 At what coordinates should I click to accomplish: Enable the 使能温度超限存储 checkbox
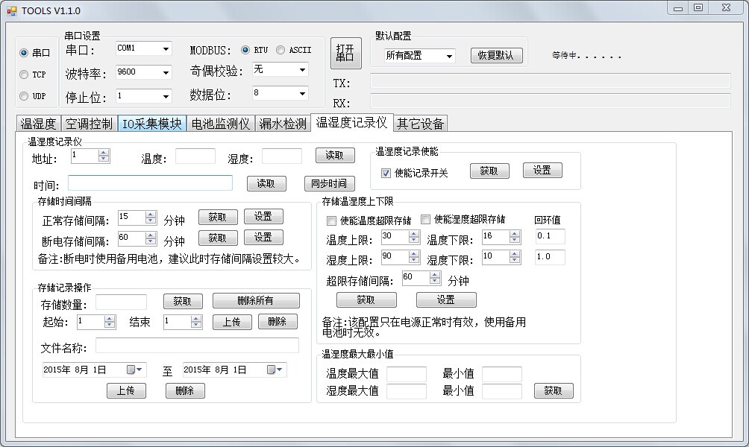(x=331, y=220)
